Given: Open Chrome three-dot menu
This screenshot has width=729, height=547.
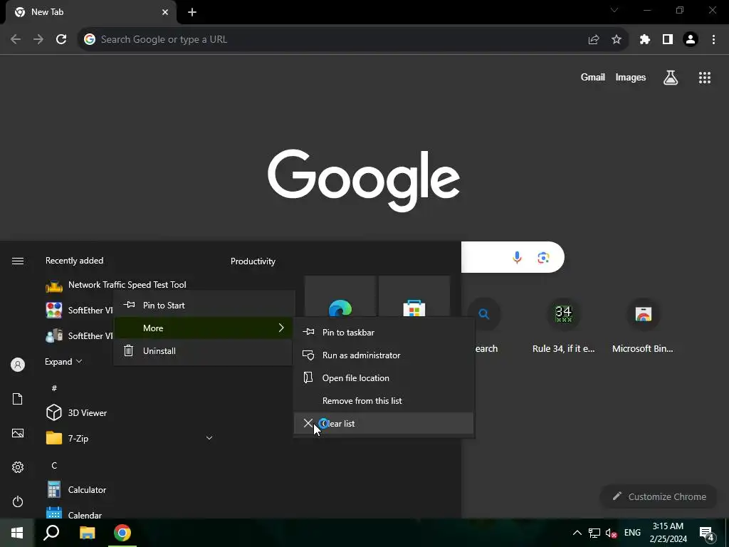Looking at the screenshot, I should 713,40.
